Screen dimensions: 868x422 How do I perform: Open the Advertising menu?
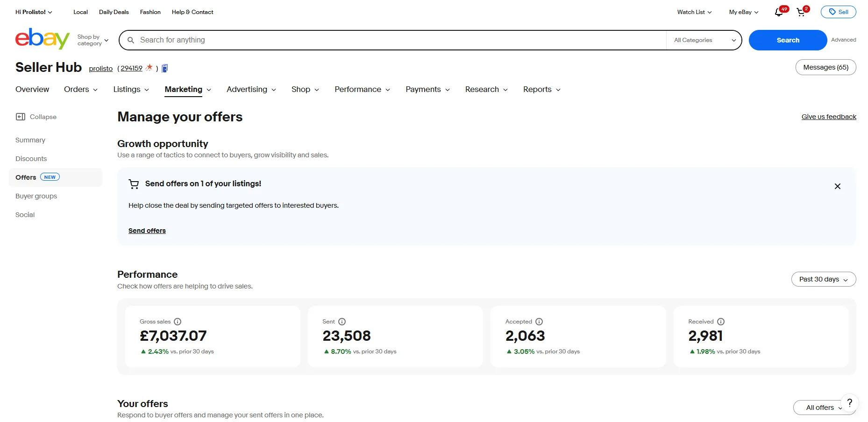click(x=251, y=90)
